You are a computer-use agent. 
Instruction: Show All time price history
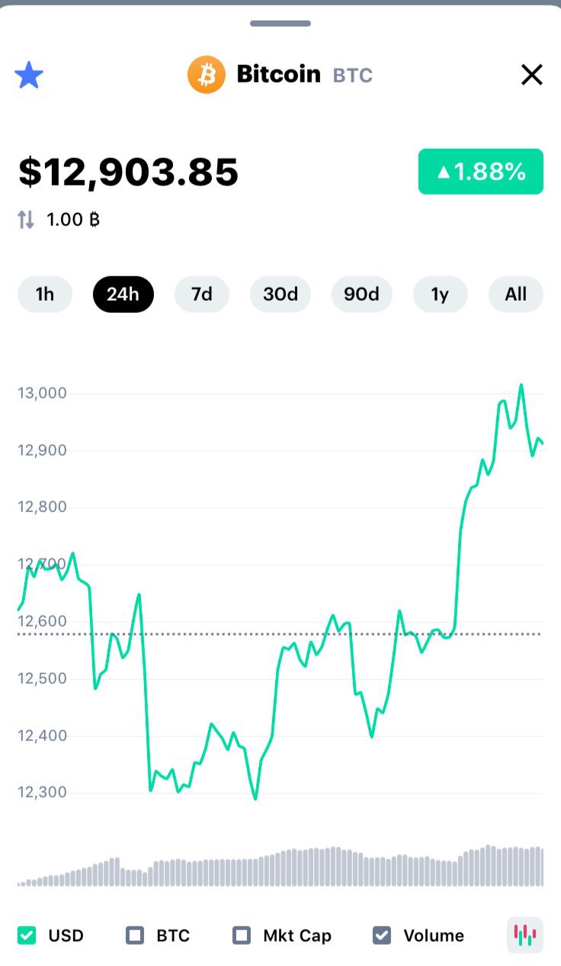[516, 295]
